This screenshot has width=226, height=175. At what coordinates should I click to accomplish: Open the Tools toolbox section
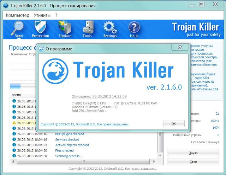coord(87,29)
